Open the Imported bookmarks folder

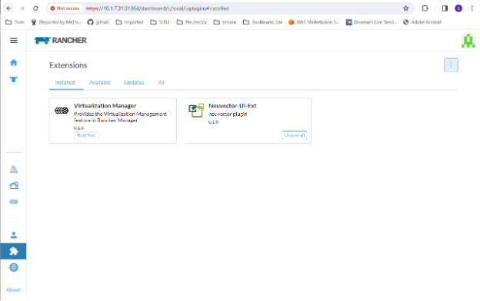129,22
